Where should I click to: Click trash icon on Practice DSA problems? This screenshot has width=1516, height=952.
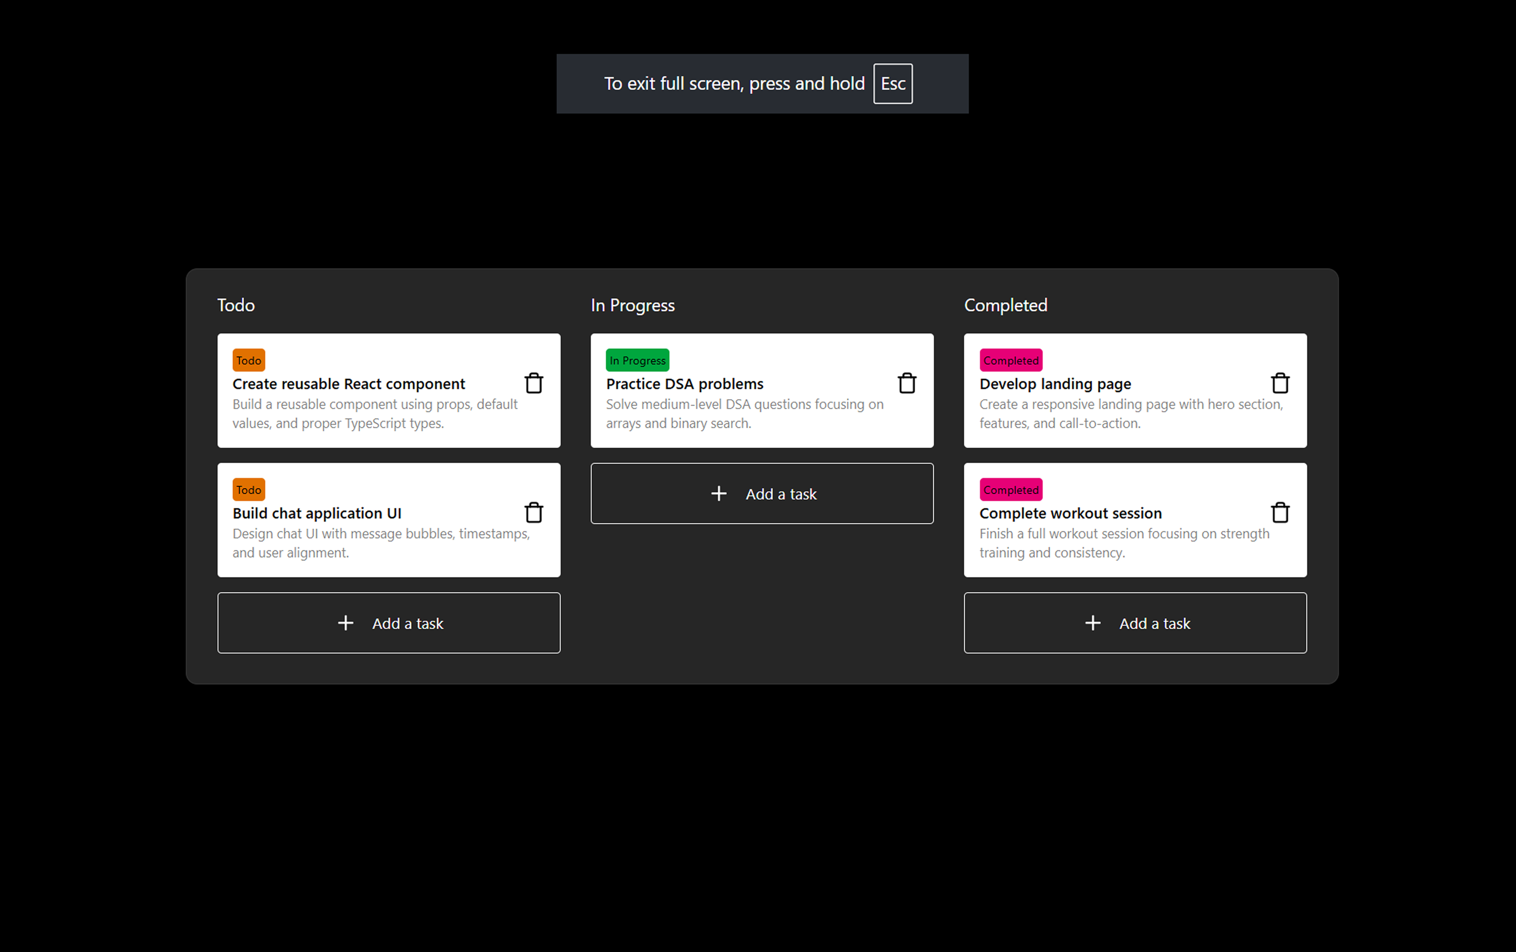(x=907, y=383)
